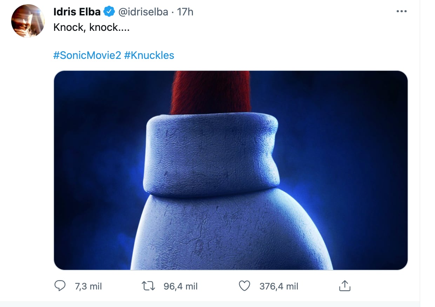
Task: Click the blue verified badge
Action: [x=110, y=12]
